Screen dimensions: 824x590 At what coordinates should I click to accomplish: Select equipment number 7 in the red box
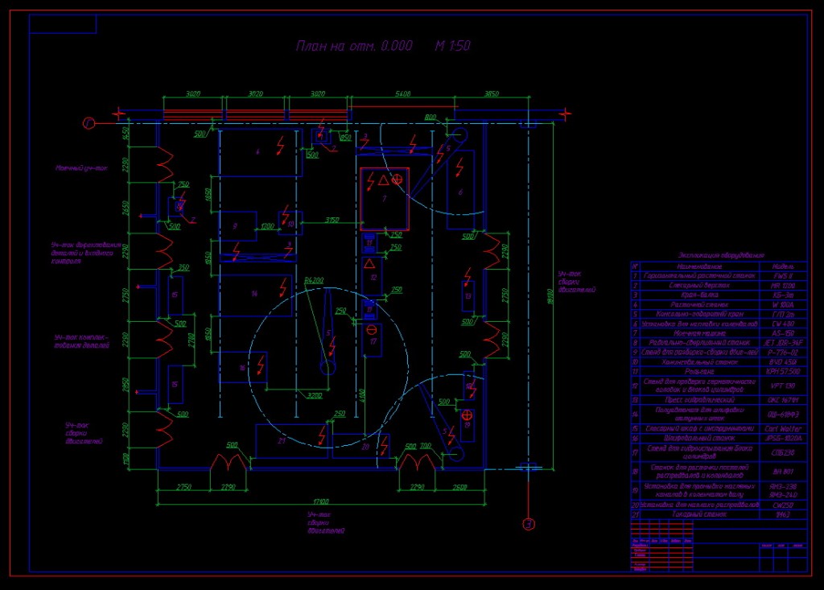pos(384,199)
